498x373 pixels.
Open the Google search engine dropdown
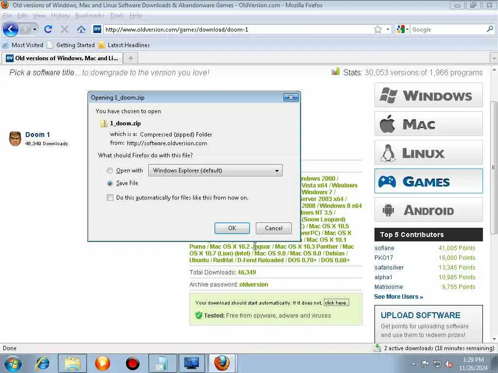pos(402,30)
